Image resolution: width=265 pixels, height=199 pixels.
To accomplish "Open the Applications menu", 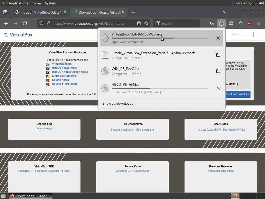I will click(x=18, y=3).
